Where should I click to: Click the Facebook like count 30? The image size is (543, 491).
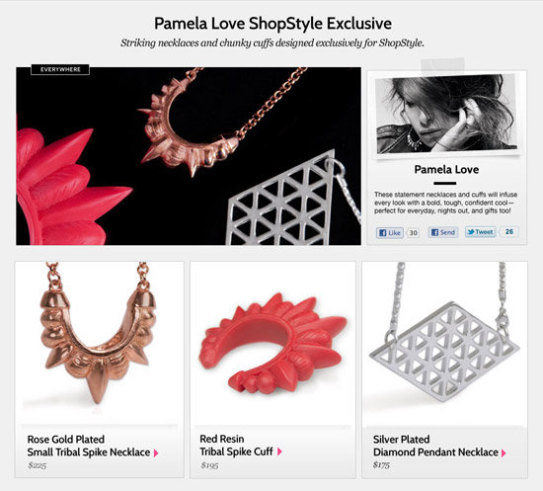(413, 232)
